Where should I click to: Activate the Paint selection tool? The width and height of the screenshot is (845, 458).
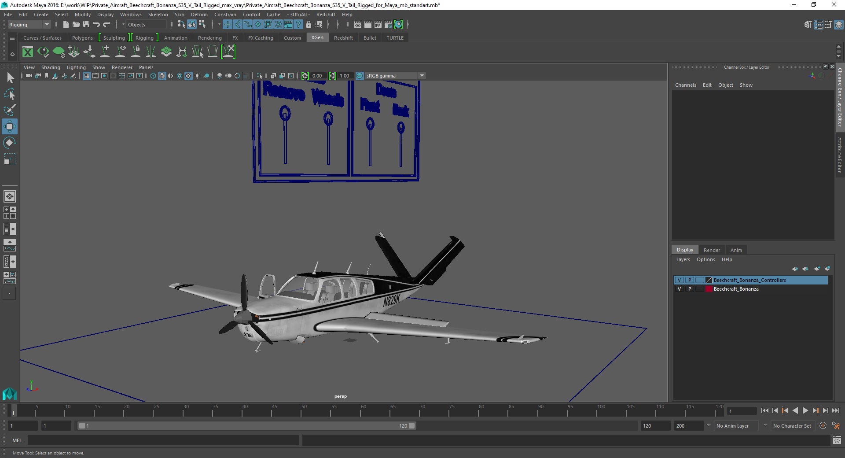[9, 110]
